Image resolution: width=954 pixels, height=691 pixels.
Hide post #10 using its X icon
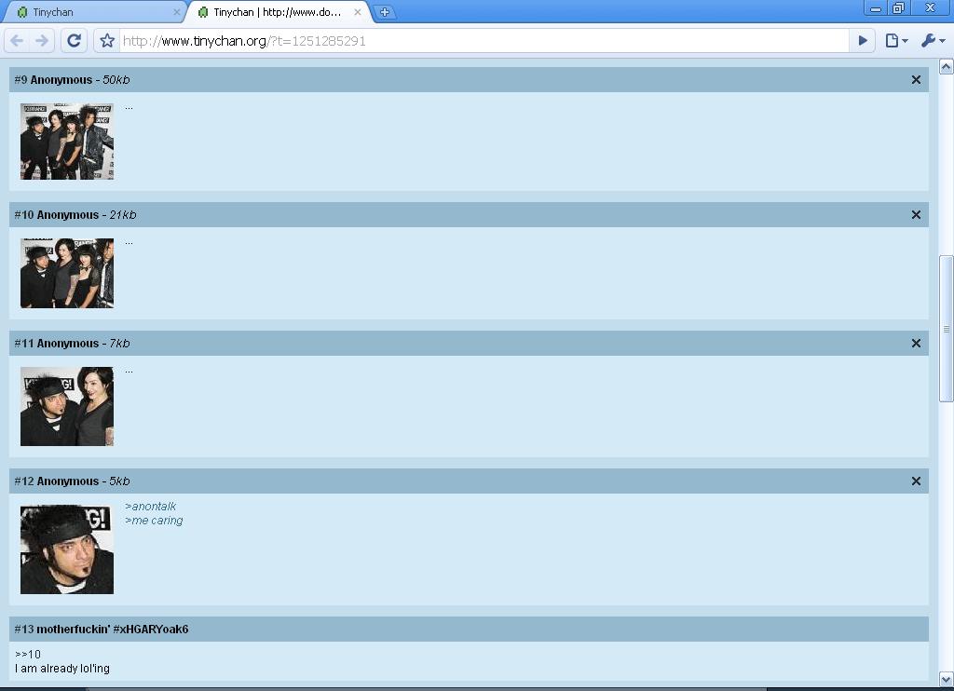click(916, 215)
